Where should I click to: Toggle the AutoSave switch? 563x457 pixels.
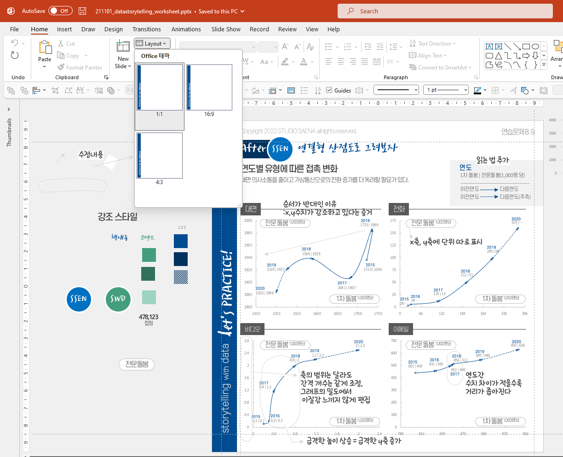[60, 11]
